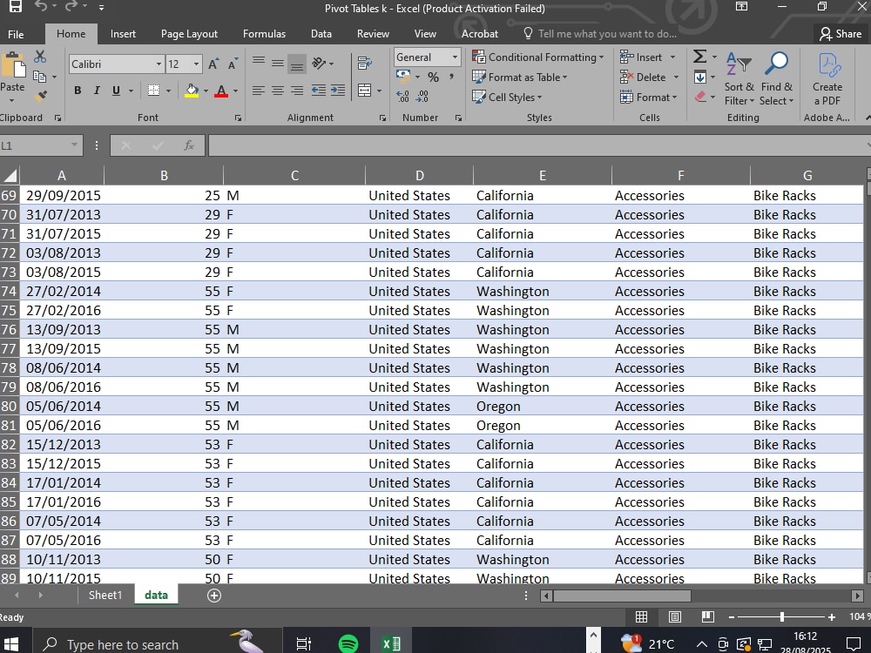Screen dimensions: 871x653
Task: Switch to Sheet1 worksheet tab
Action: pyautogui.click(x=105, y=596)
